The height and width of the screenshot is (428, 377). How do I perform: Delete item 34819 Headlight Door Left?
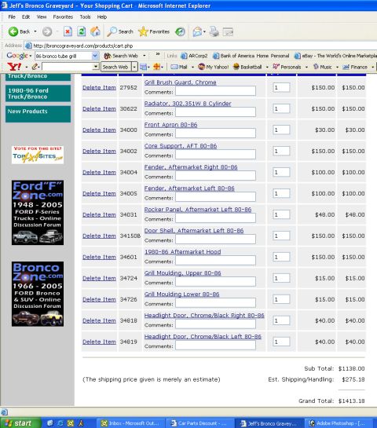[x=99, y=342]
